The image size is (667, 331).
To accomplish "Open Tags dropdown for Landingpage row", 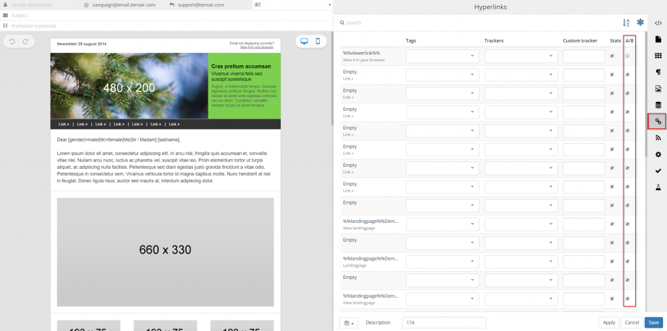I will [442, 262].
